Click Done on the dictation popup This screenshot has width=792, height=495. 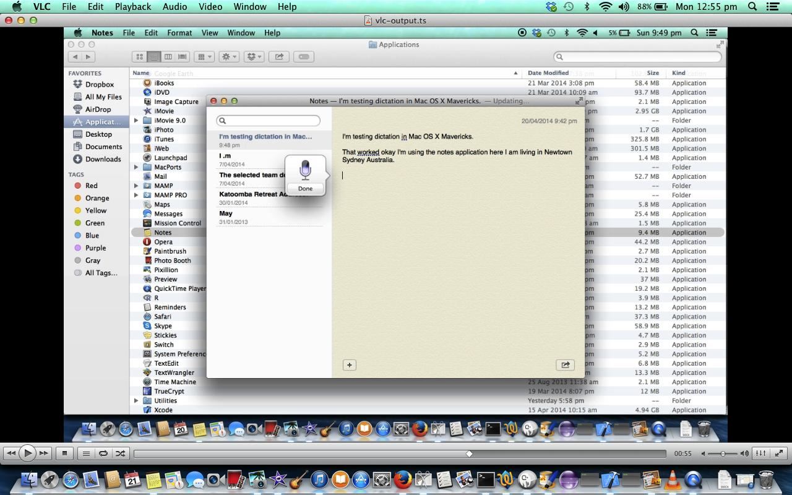click(x=305, y=189)
